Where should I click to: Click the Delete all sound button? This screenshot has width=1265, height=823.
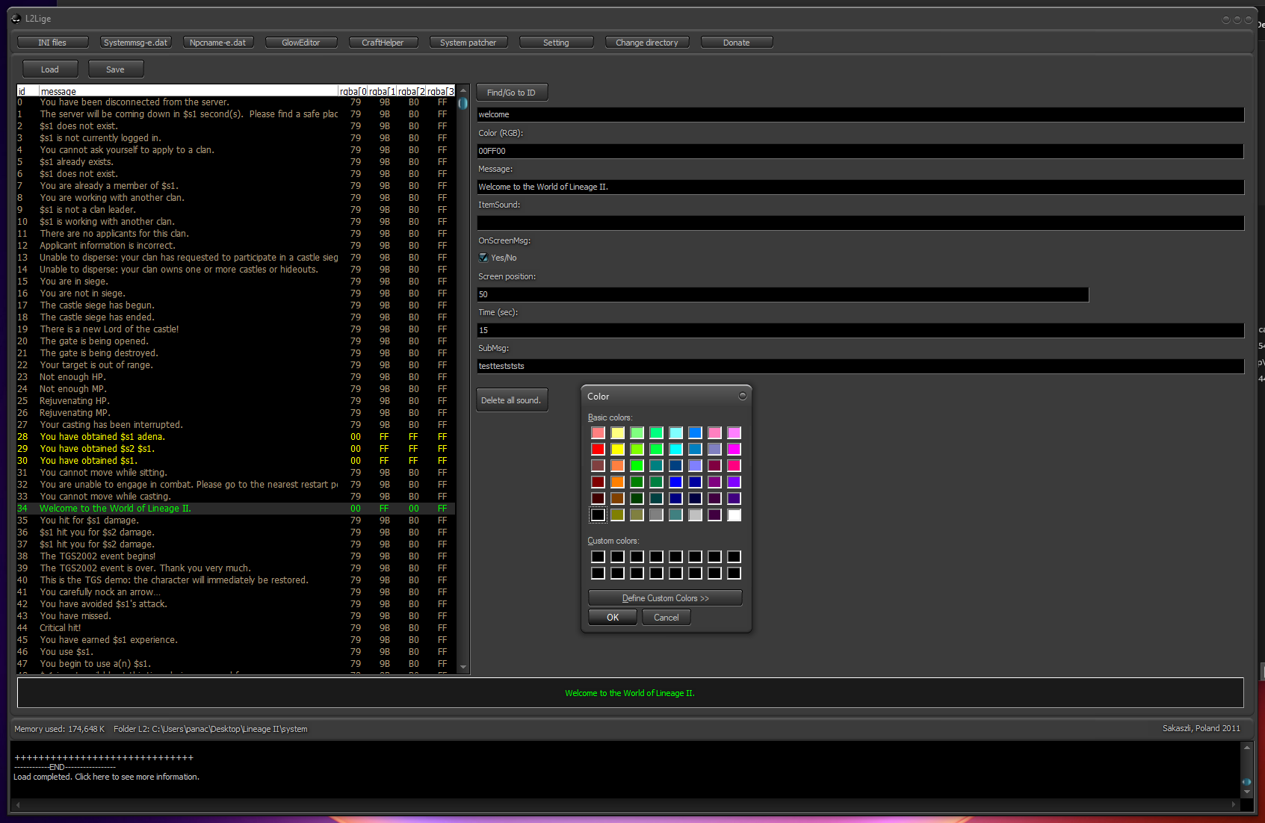(511, 400)
